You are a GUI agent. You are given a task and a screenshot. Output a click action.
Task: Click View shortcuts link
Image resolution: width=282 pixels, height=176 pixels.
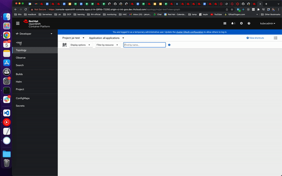[255, 38]
